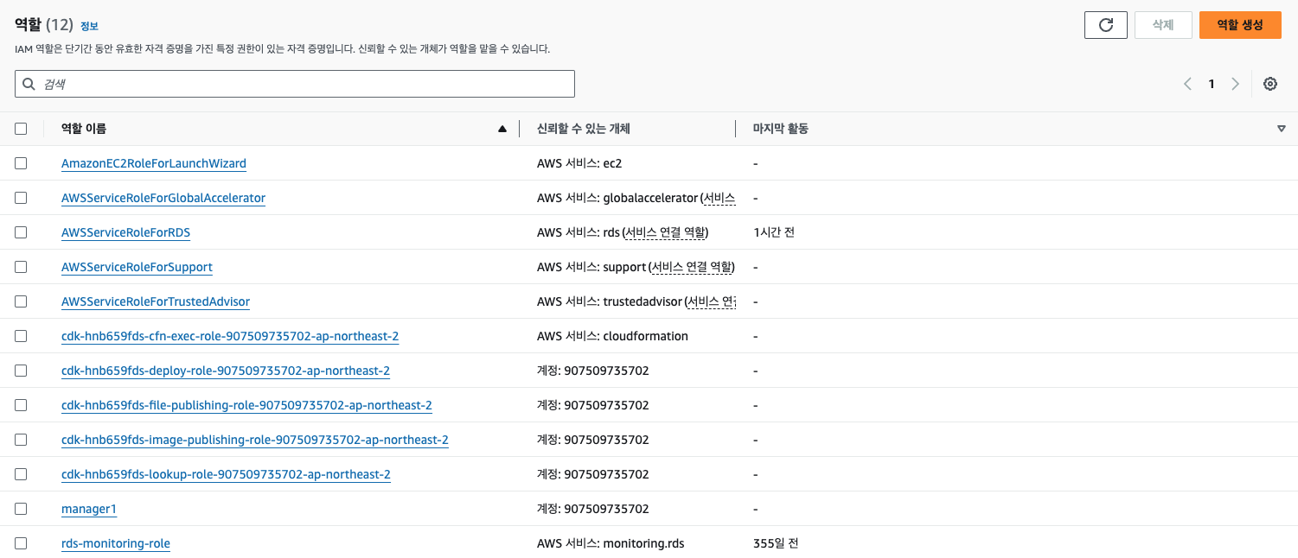1298x558 pixels.
Task: Click the 삭제 button
Action: pyautogui.click(x=1163, y=25)
